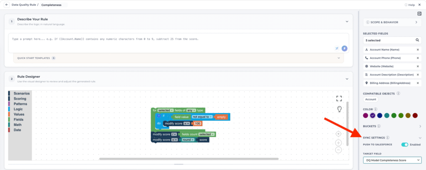Select the dark red color swatch
The width and height of the screenshot is (426, 170).
pyautogui.click(x=415, y=115)
